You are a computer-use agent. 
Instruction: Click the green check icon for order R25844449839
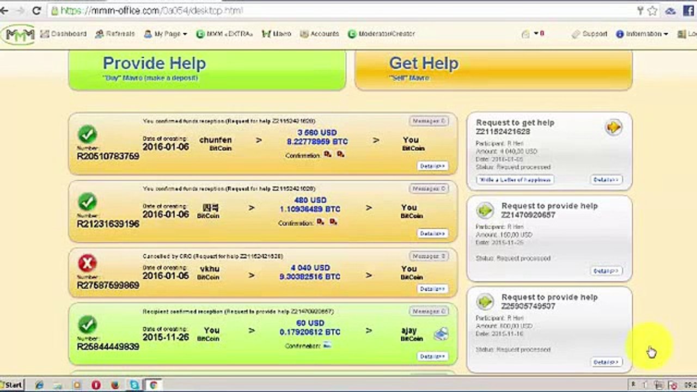[87, 326]
